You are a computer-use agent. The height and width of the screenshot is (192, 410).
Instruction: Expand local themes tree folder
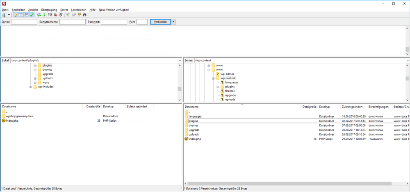pos(35,70)
